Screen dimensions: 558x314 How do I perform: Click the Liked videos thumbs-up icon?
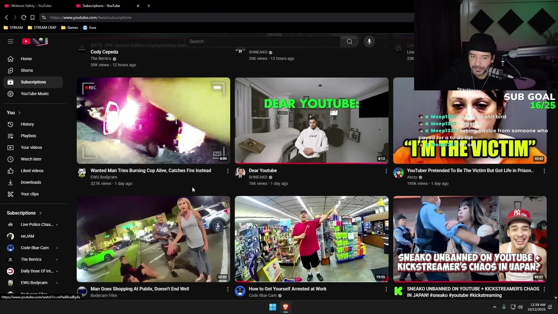[10, 171]
